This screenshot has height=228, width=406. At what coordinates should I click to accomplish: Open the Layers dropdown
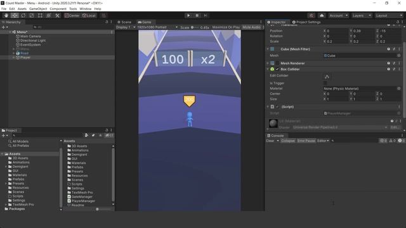click(362, 15)
